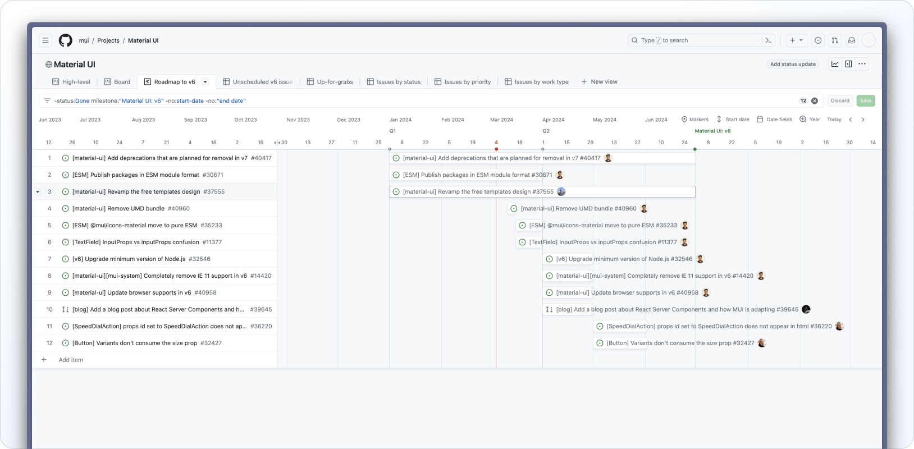Viewport: 914px width, 449px height.
Task: Open the notifications inbox icon
Action: (x=852, y=40)
